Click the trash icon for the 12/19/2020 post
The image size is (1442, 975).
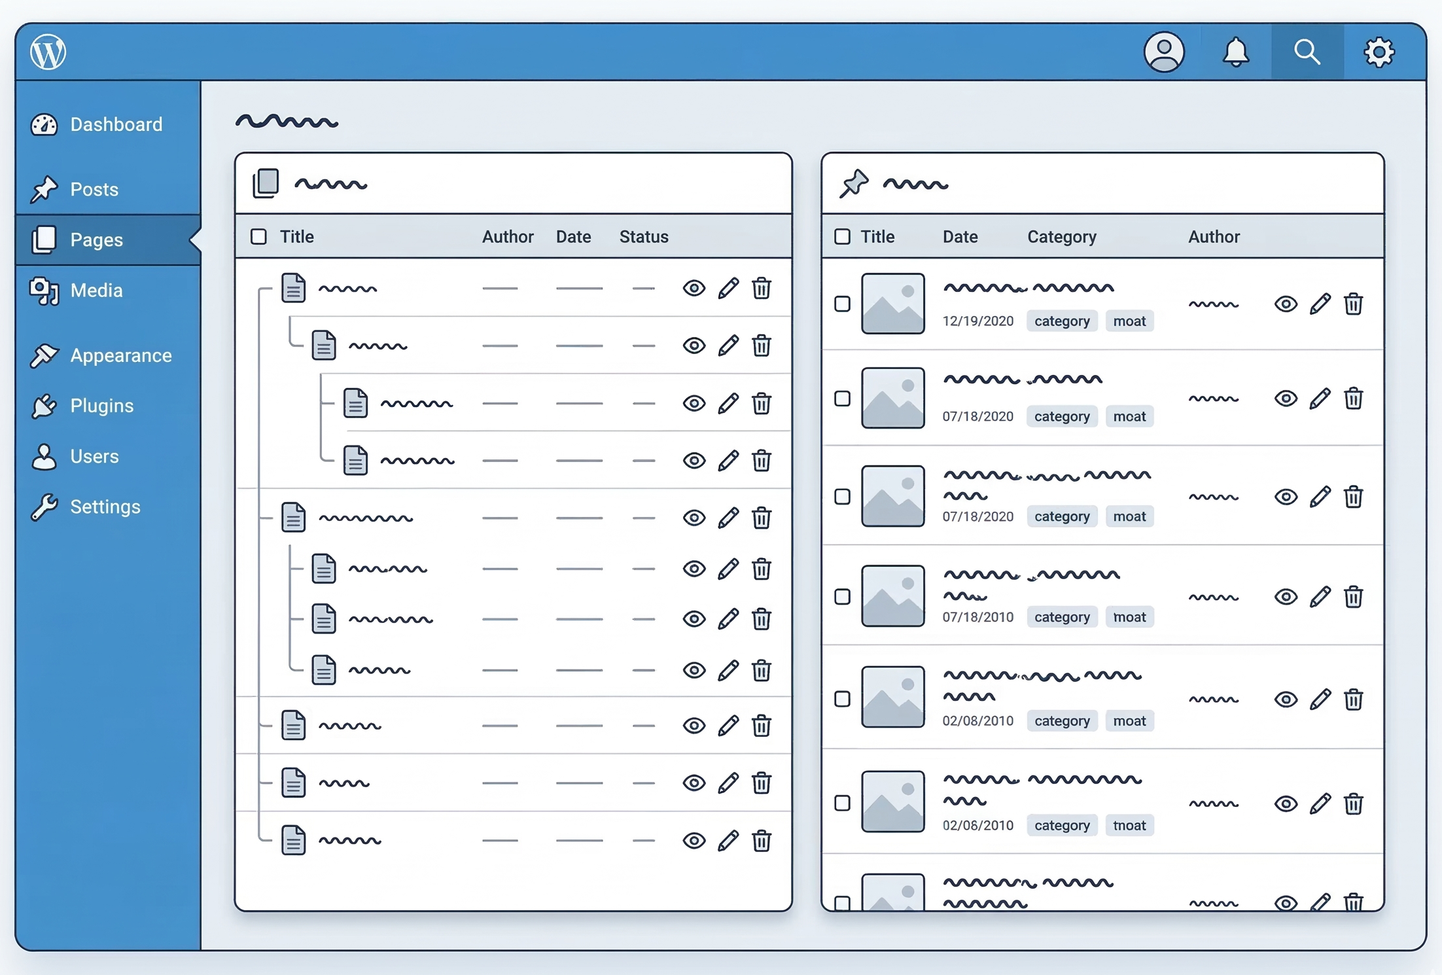1353,304
